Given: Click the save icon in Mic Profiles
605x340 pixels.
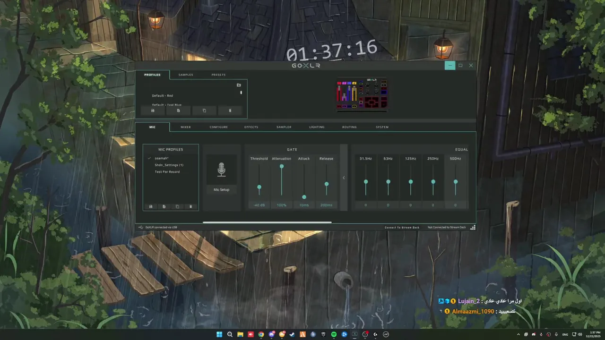Looking at the screenshot, I should [151, 206].
